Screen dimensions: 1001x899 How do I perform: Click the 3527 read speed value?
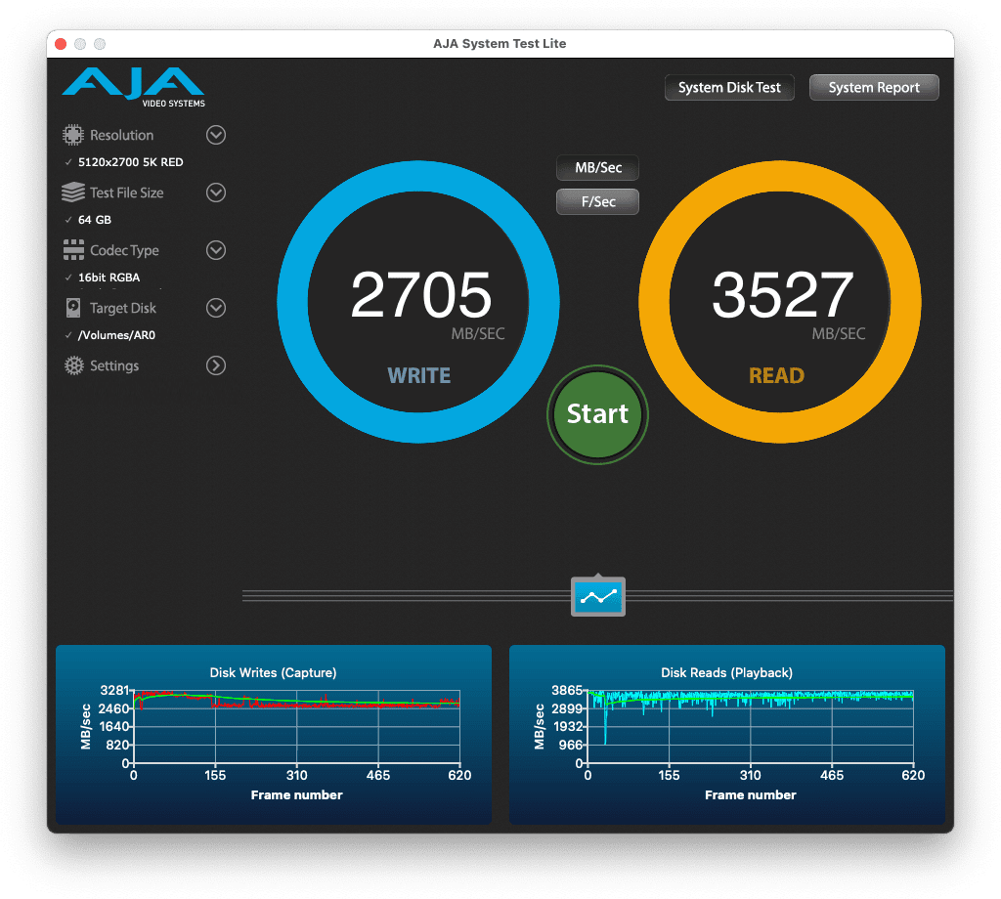point(782,294)
